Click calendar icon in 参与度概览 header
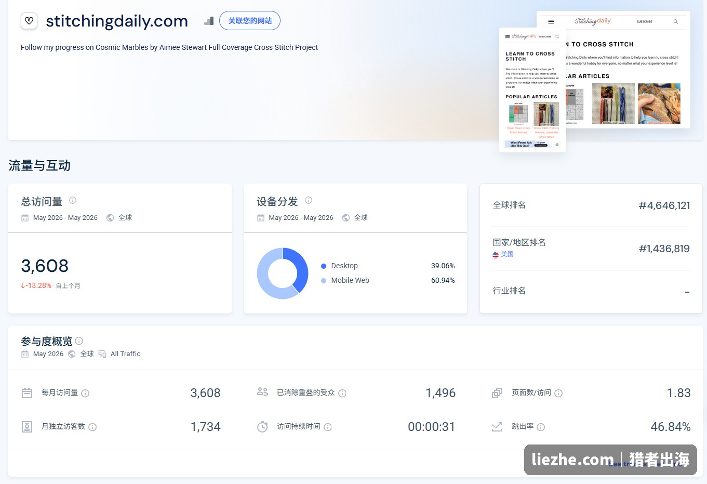Screen dimensions: 707x484 25,354
